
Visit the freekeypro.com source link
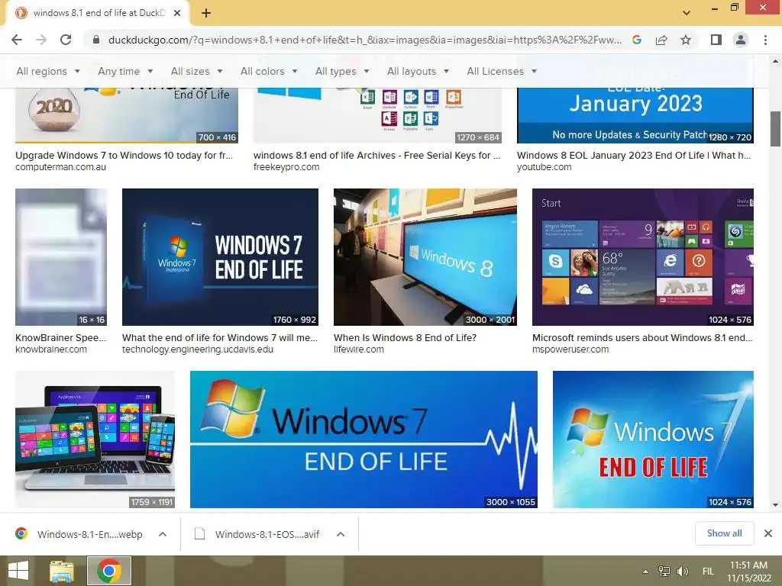click(286, 167)
